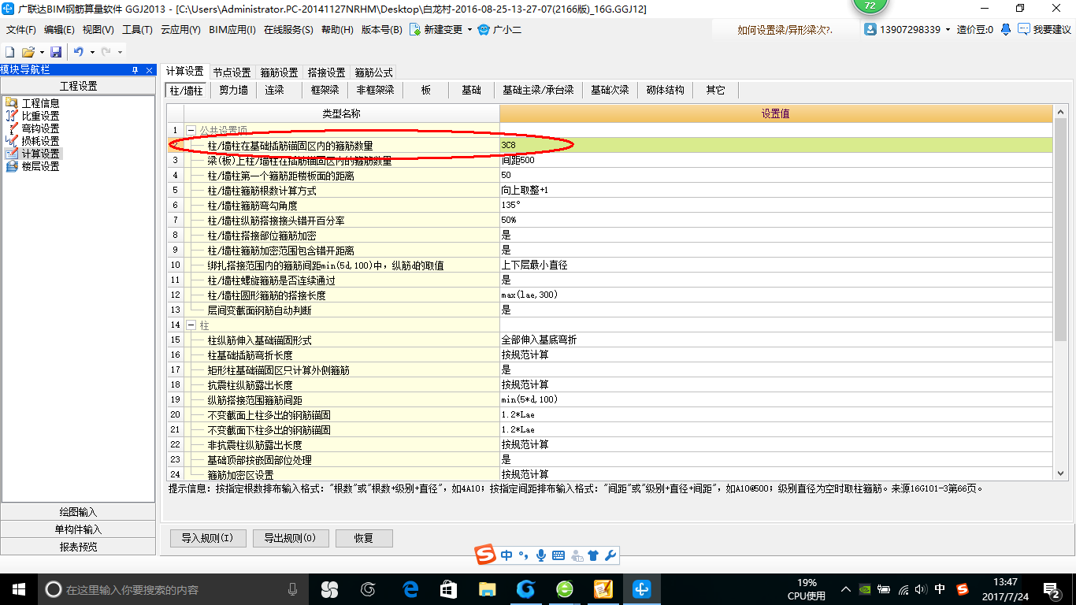
Task: Open Microsoft Edge from the taskbar
Action: point(410,589)
